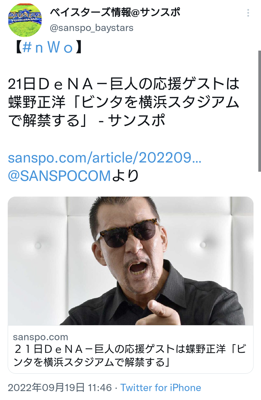Open the three-dot more options menu

click(x=248, y=13)
